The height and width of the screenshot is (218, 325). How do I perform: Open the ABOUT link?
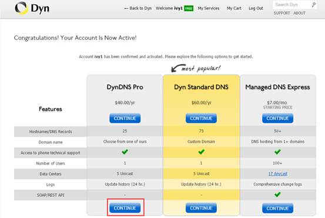[300, 13]
